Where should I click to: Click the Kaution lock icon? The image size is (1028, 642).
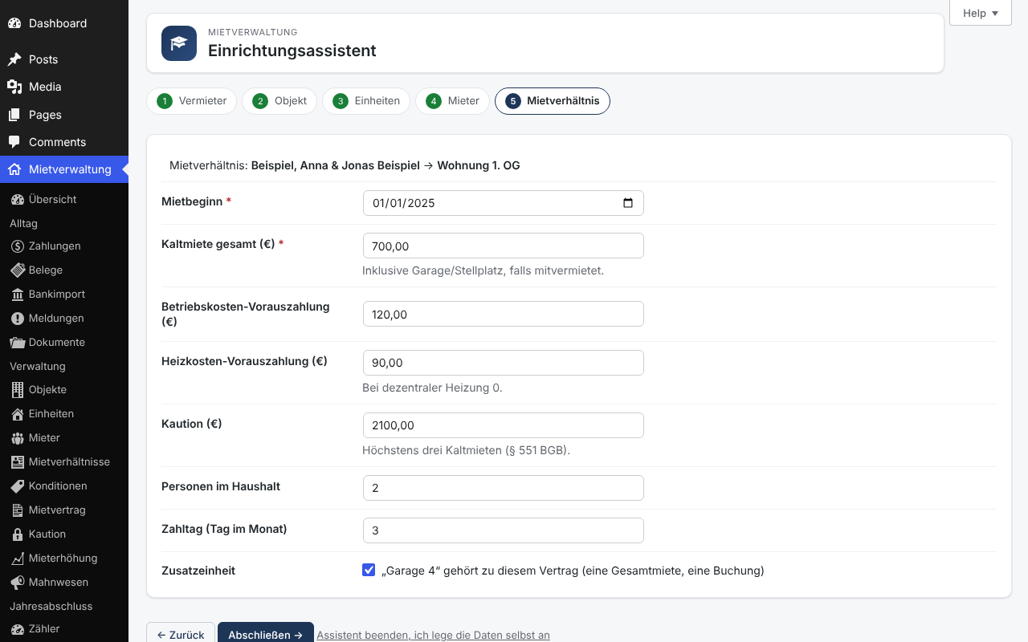[x=18, y=534]
